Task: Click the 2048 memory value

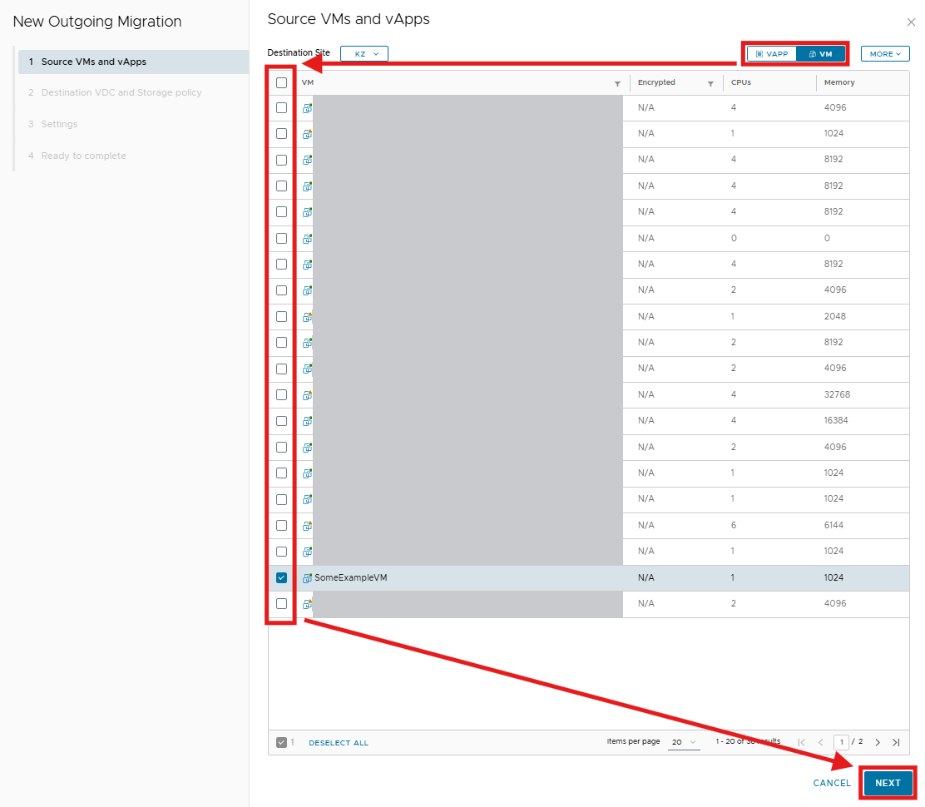Action: [x=834, y=316]
